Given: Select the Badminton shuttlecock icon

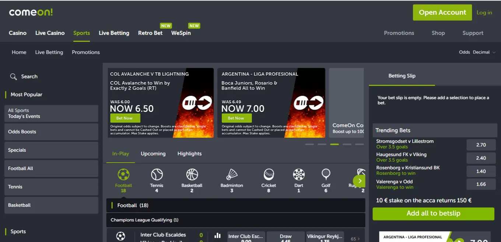Looking at the screenshot, I should pyautogui.click(x=232, y=174).
